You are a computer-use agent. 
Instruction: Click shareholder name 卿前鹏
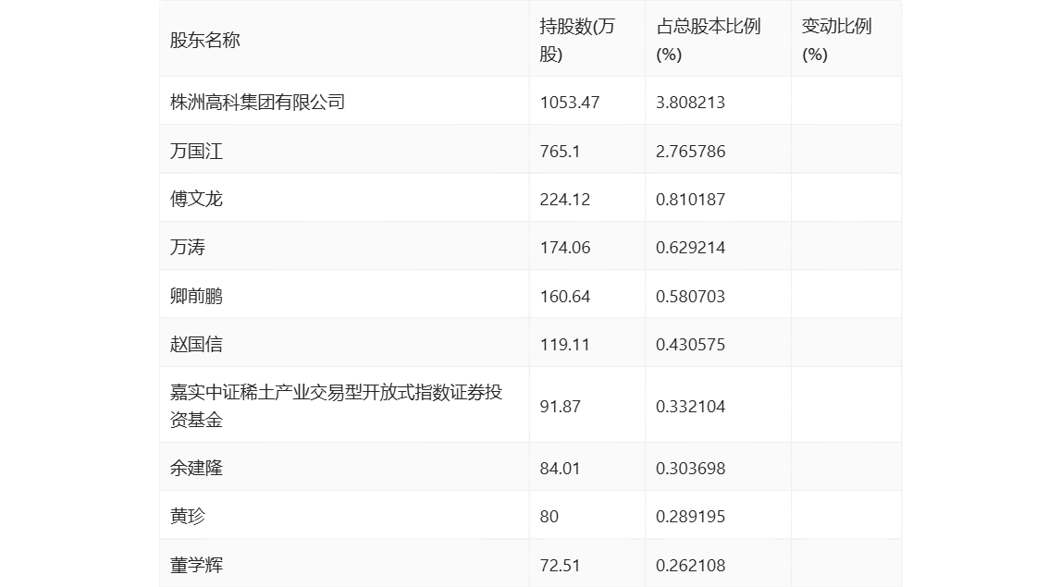pyautogui.click(x=196, y=296)
